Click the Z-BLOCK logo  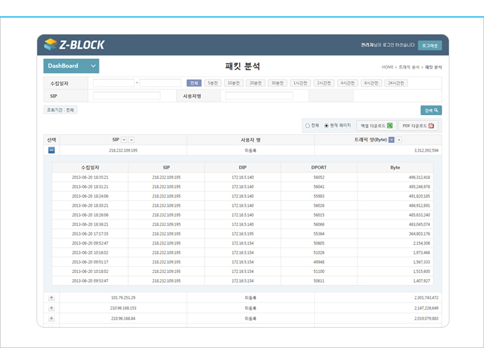click(x=74, y=45)
